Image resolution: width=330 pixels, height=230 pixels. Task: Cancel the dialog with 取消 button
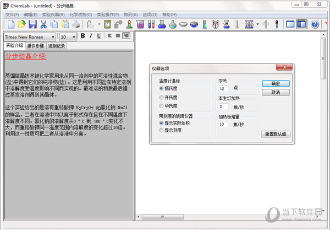point(276,93)
